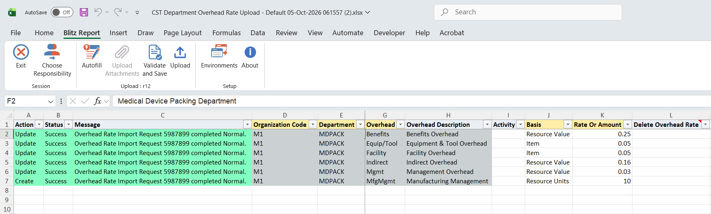Open the Delete Overhead Rate filter
This screenshot has width=711, height=214.
(x=706, y=124)
